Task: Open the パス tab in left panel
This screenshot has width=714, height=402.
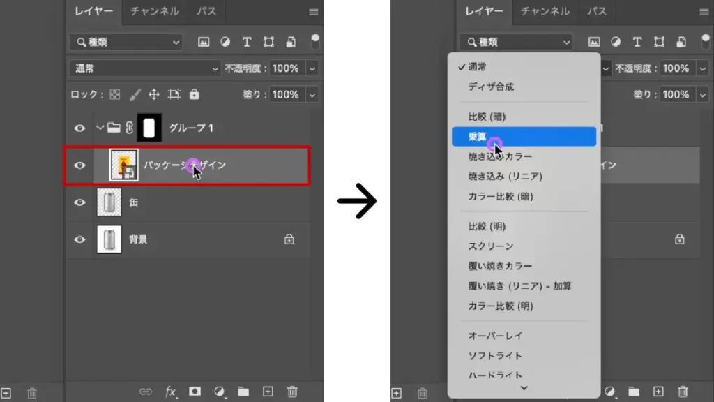Action: [x=206, y=11]
